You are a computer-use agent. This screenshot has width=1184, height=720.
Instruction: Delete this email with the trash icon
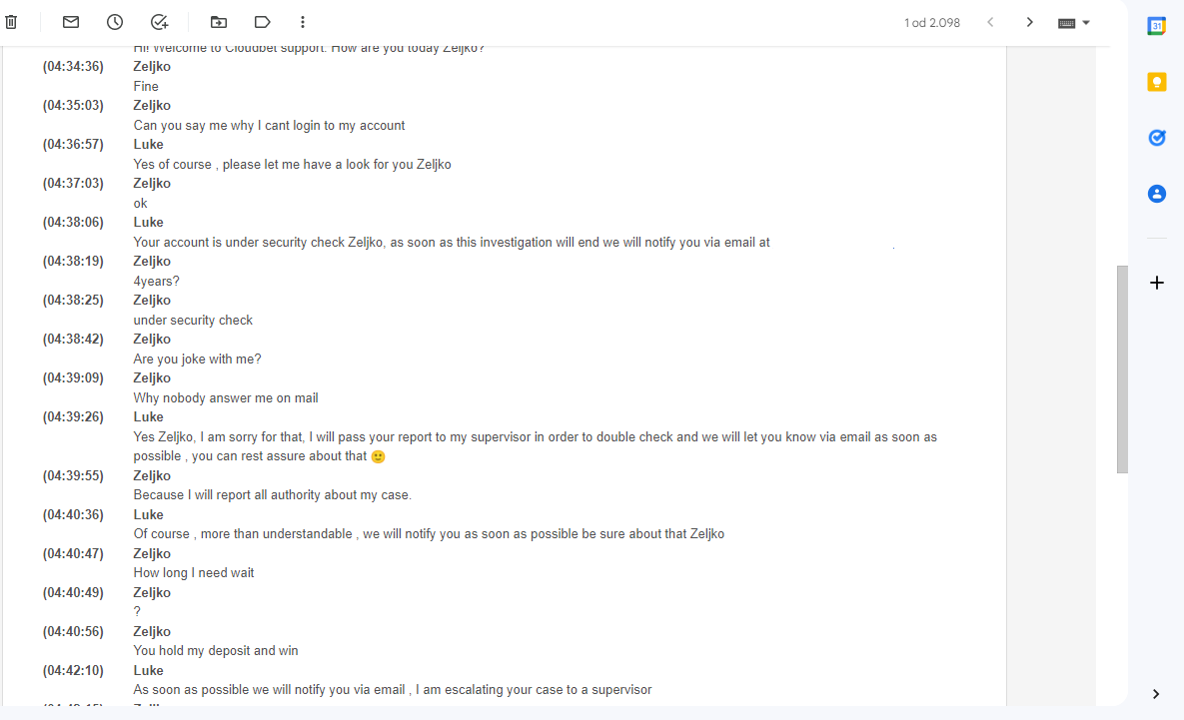11,22
